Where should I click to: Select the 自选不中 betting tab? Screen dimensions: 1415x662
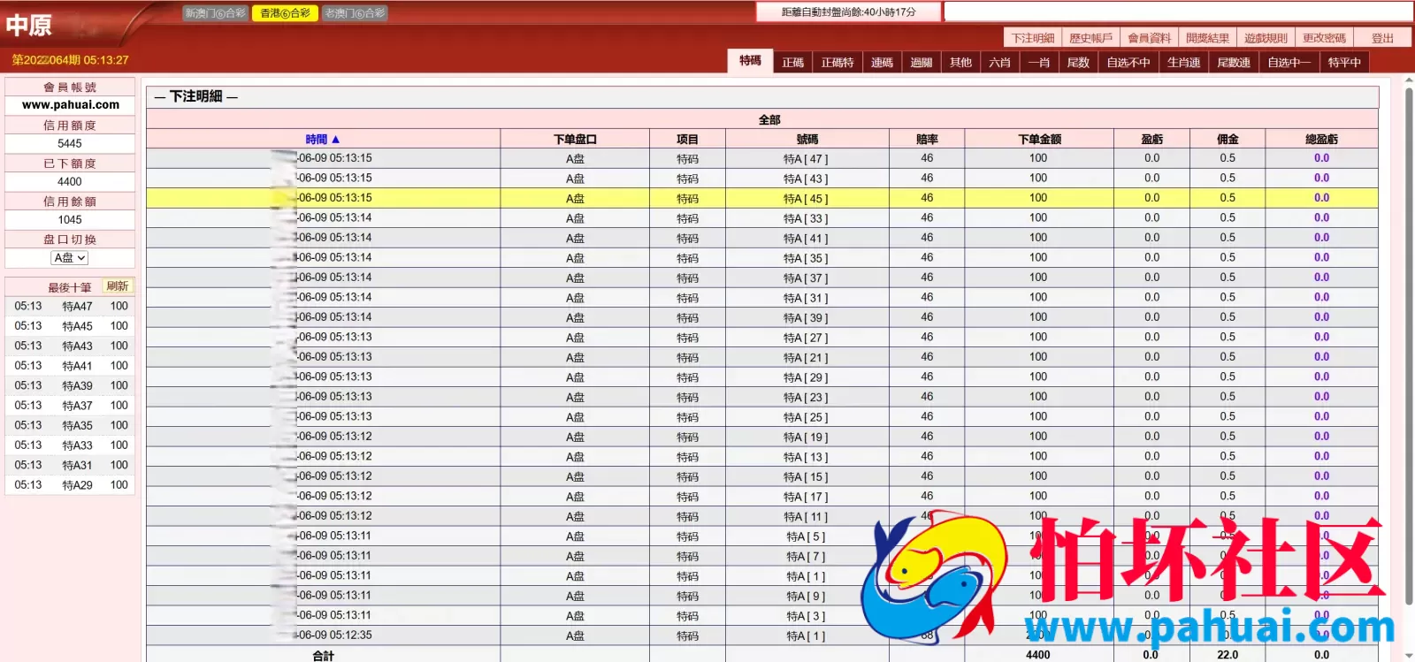(x=1128, y=63)
